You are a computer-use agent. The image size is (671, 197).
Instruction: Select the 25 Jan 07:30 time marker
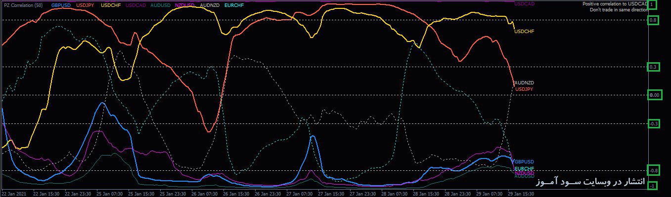(x=110, y=194)
